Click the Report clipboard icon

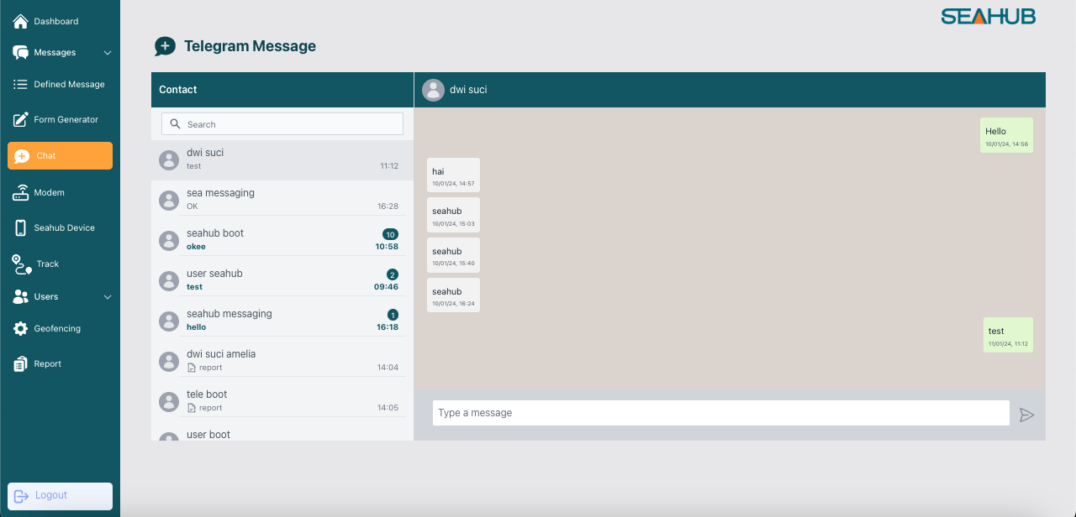point(21,364)
